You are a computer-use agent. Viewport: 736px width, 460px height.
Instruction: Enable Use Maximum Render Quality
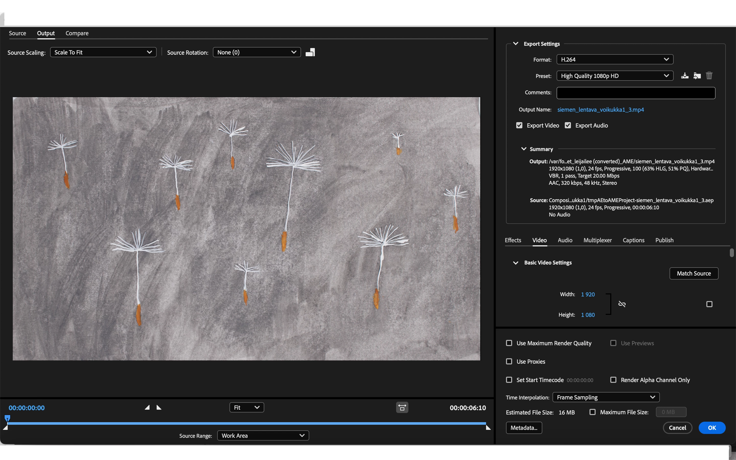(509, 343)
